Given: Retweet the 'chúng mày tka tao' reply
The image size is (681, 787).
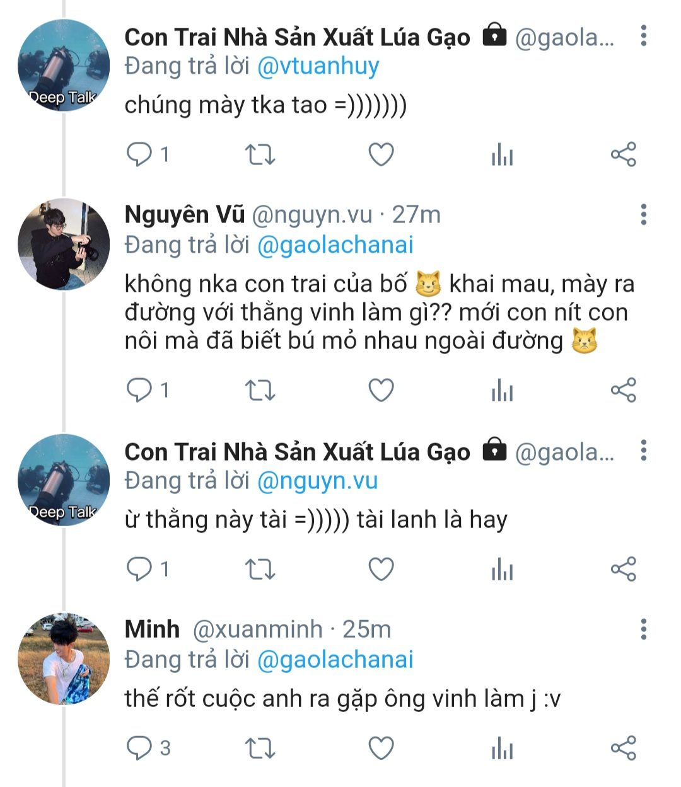Looking at the screenshot, I should pos(260,154).
